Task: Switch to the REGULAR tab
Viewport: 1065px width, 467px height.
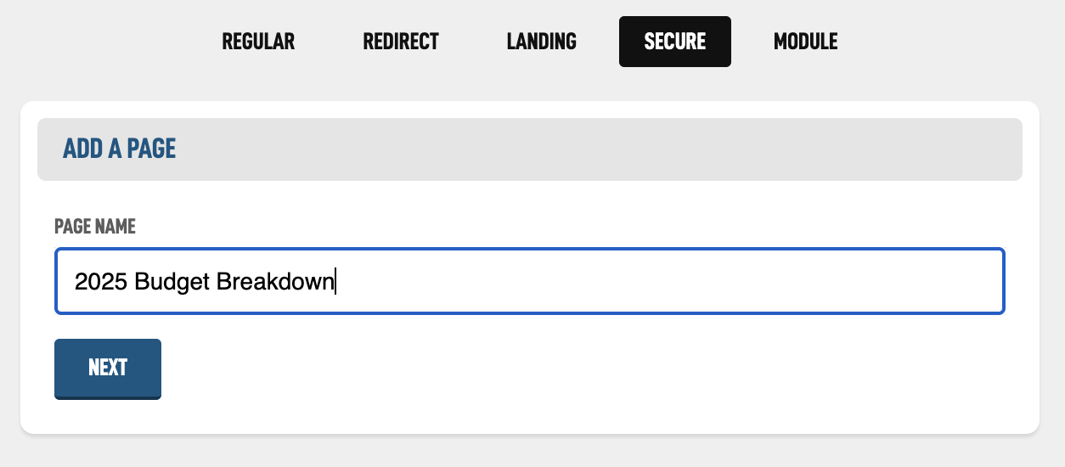Action: coord(258,41)
